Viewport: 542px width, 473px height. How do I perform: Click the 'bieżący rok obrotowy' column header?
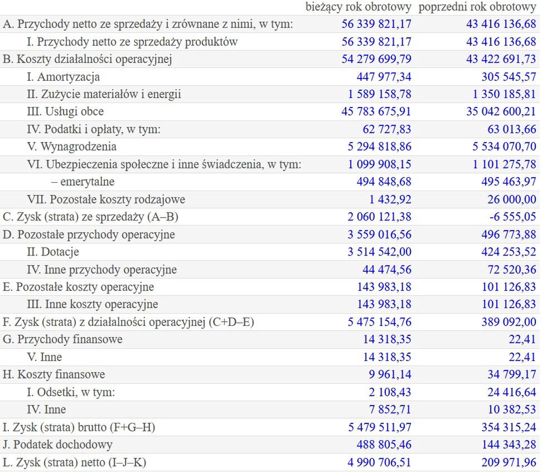coord(359,7)
